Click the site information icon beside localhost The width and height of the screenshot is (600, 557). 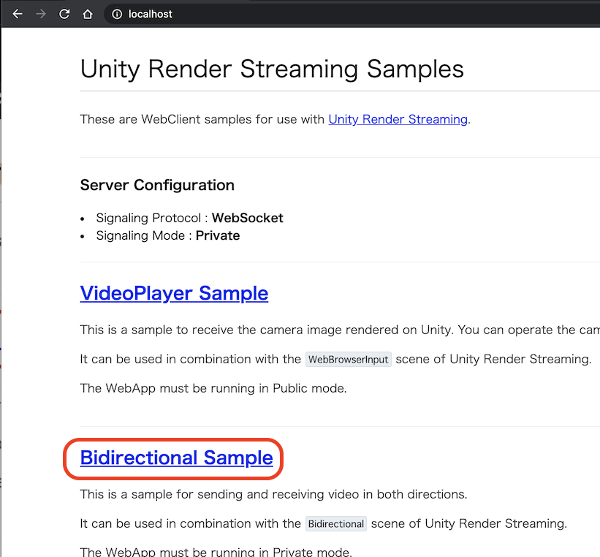click(x=117, y=13)
